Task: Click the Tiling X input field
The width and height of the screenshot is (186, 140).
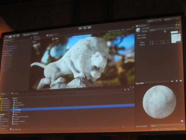Action: pyautogui.click(x=155, y=41)
